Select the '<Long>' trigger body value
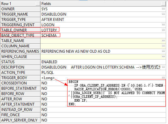This screenshot has width=168, height=124. coord(48,78)
